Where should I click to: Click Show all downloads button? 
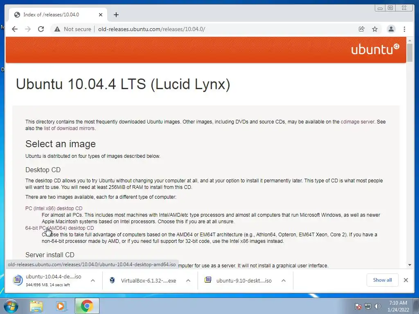pyautogui.click(x=383, y=280)
